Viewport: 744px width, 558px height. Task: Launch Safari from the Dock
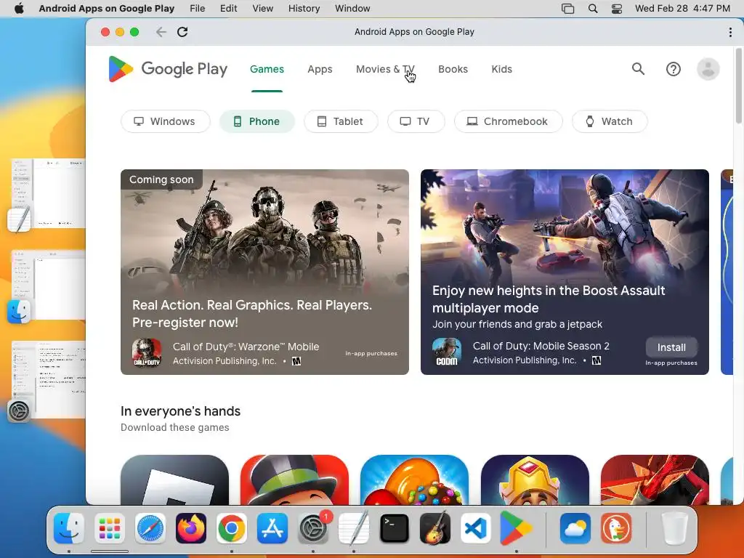tap(150, 528)
